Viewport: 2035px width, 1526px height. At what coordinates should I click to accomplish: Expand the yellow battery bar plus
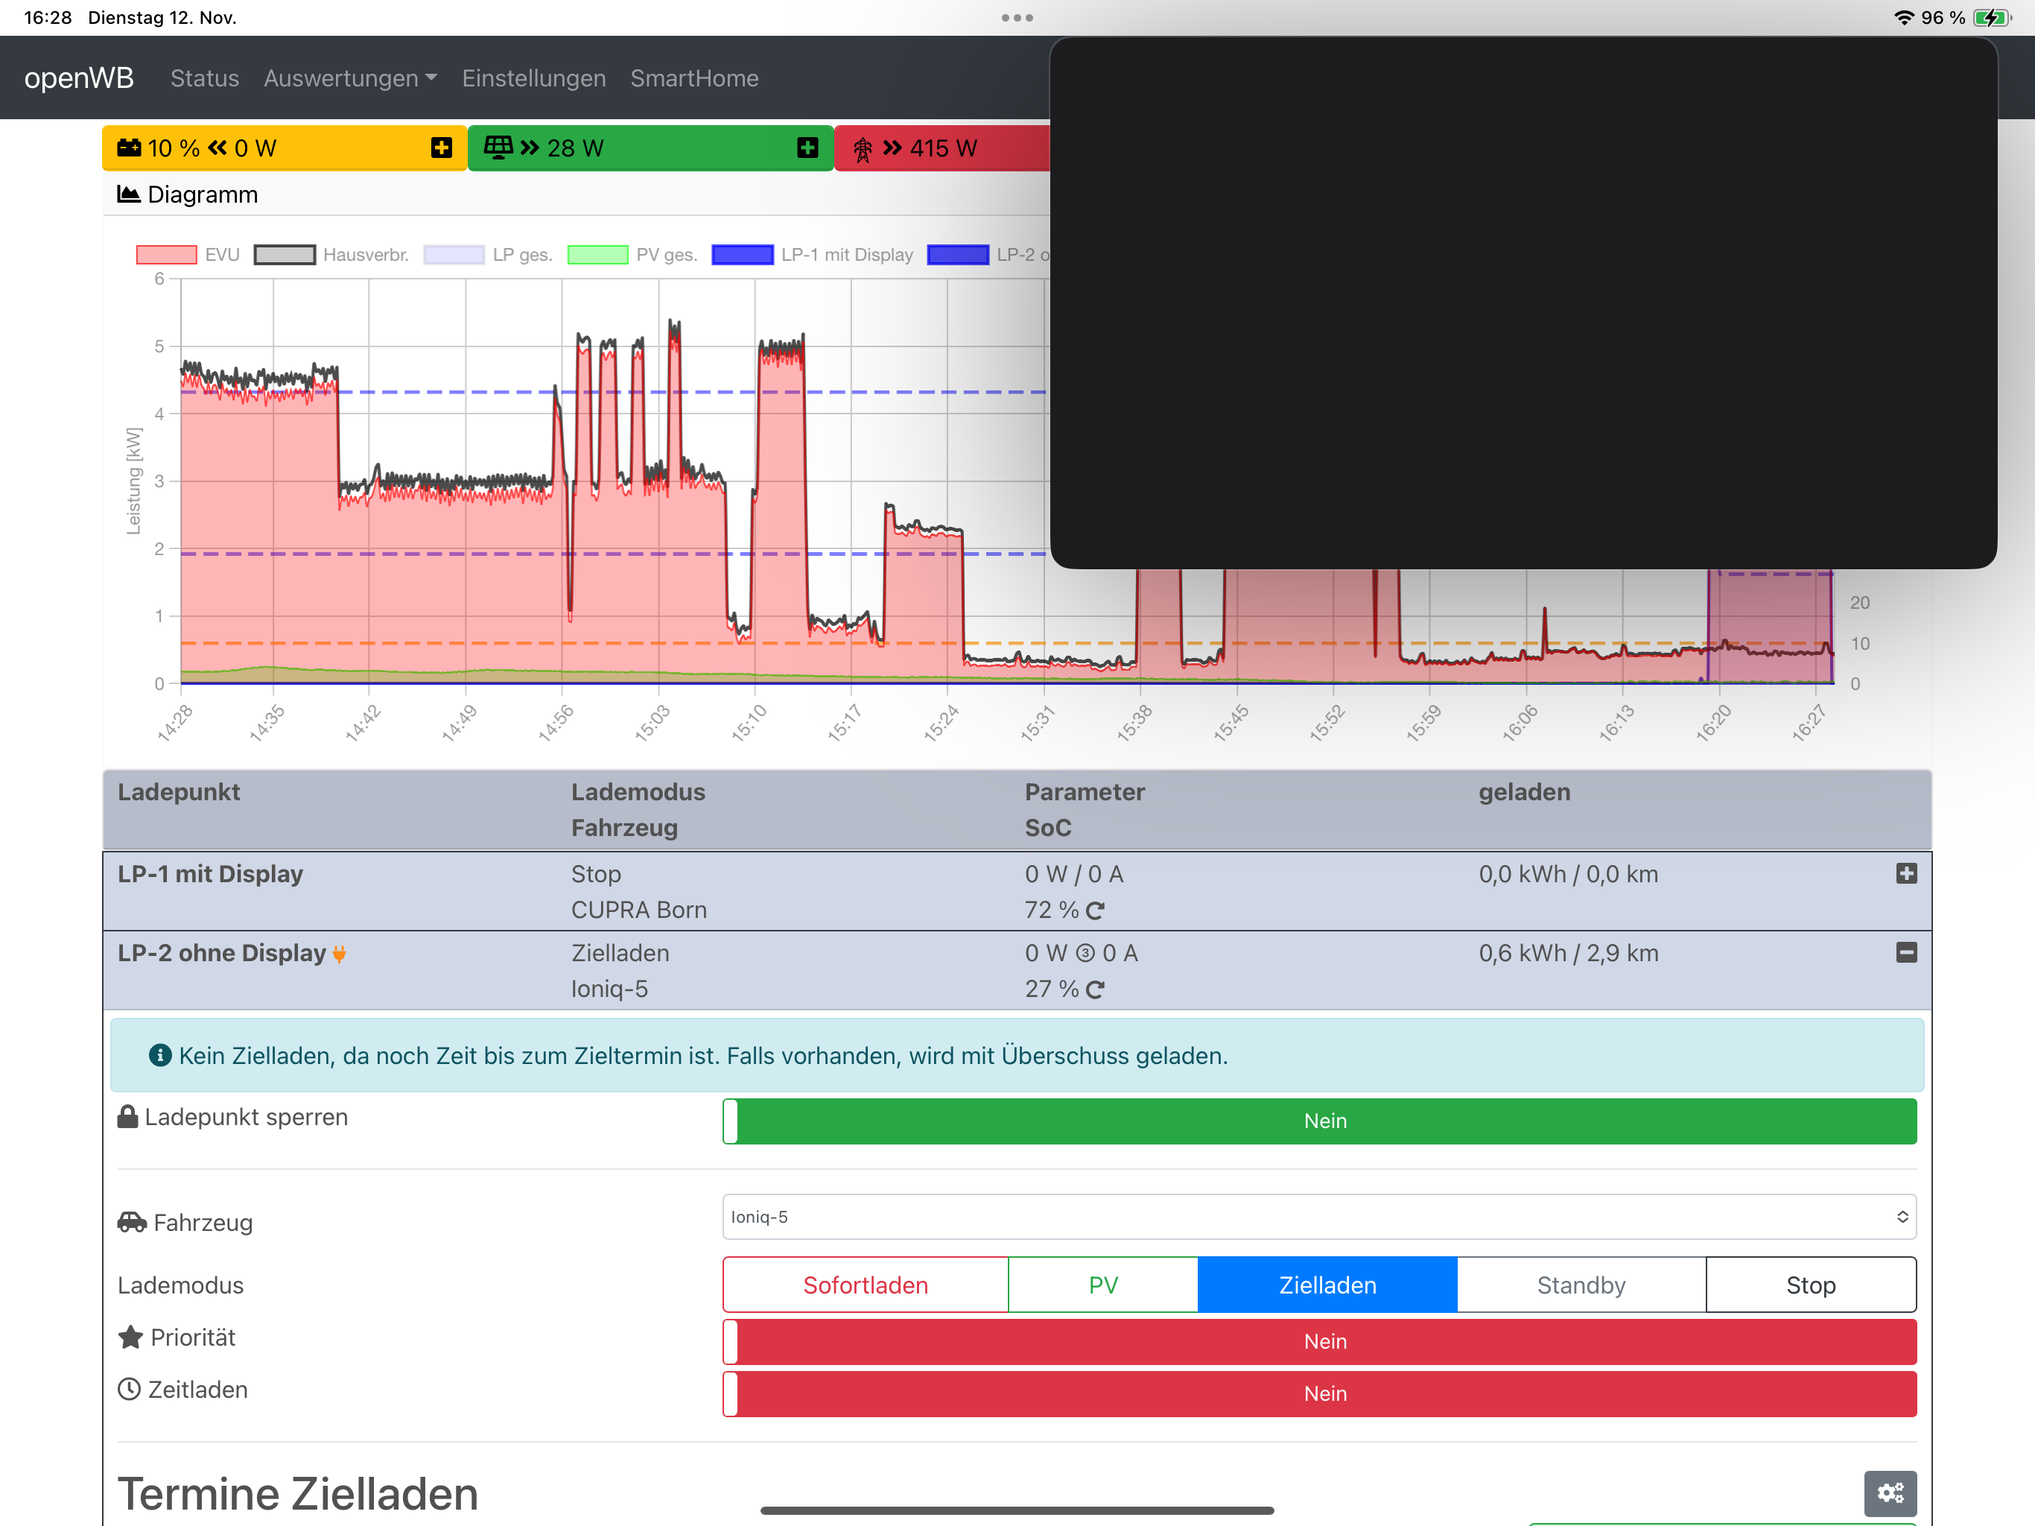pos(442,148)
